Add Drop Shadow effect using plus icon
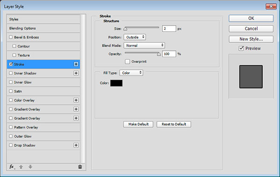Viewport: 280px width, 177px height. pyautogui.click(x=76, y=145)
